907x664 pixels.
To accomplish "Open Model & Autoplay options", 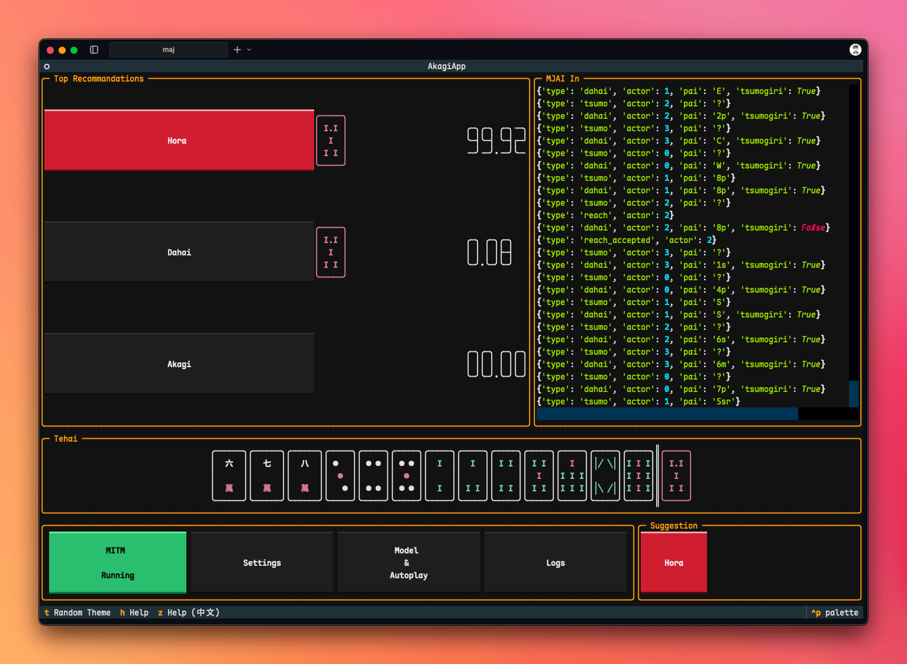I will click(409, 562).
